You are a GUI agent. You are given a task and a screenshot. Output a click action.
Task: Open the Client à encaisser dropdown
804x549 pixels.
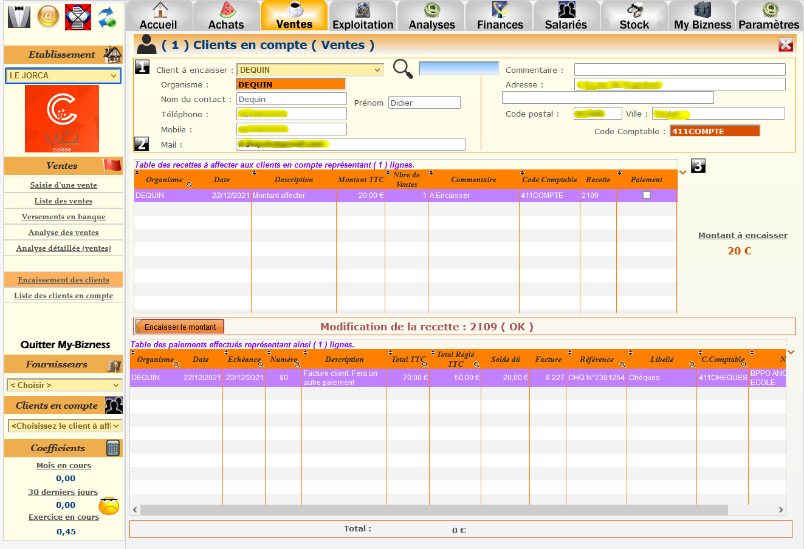coord(310,70)
